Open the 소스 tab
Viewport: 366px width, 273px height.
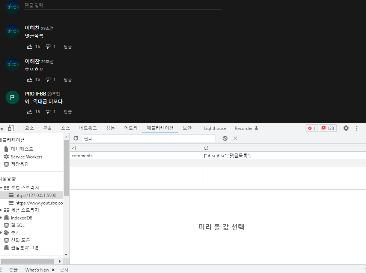pyautogui.click(x=65, y=128)
